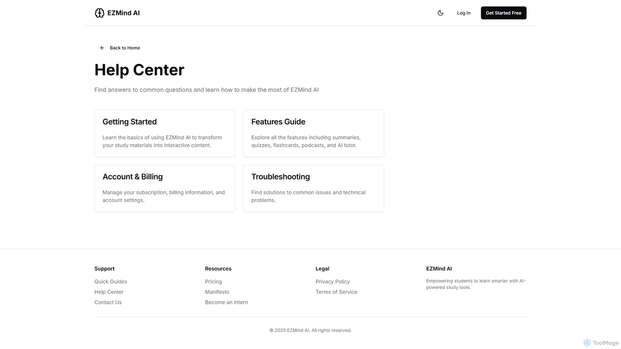The image size is (621, 349).
Task: Open the Troubleshooting card
Action: [313, 189]
